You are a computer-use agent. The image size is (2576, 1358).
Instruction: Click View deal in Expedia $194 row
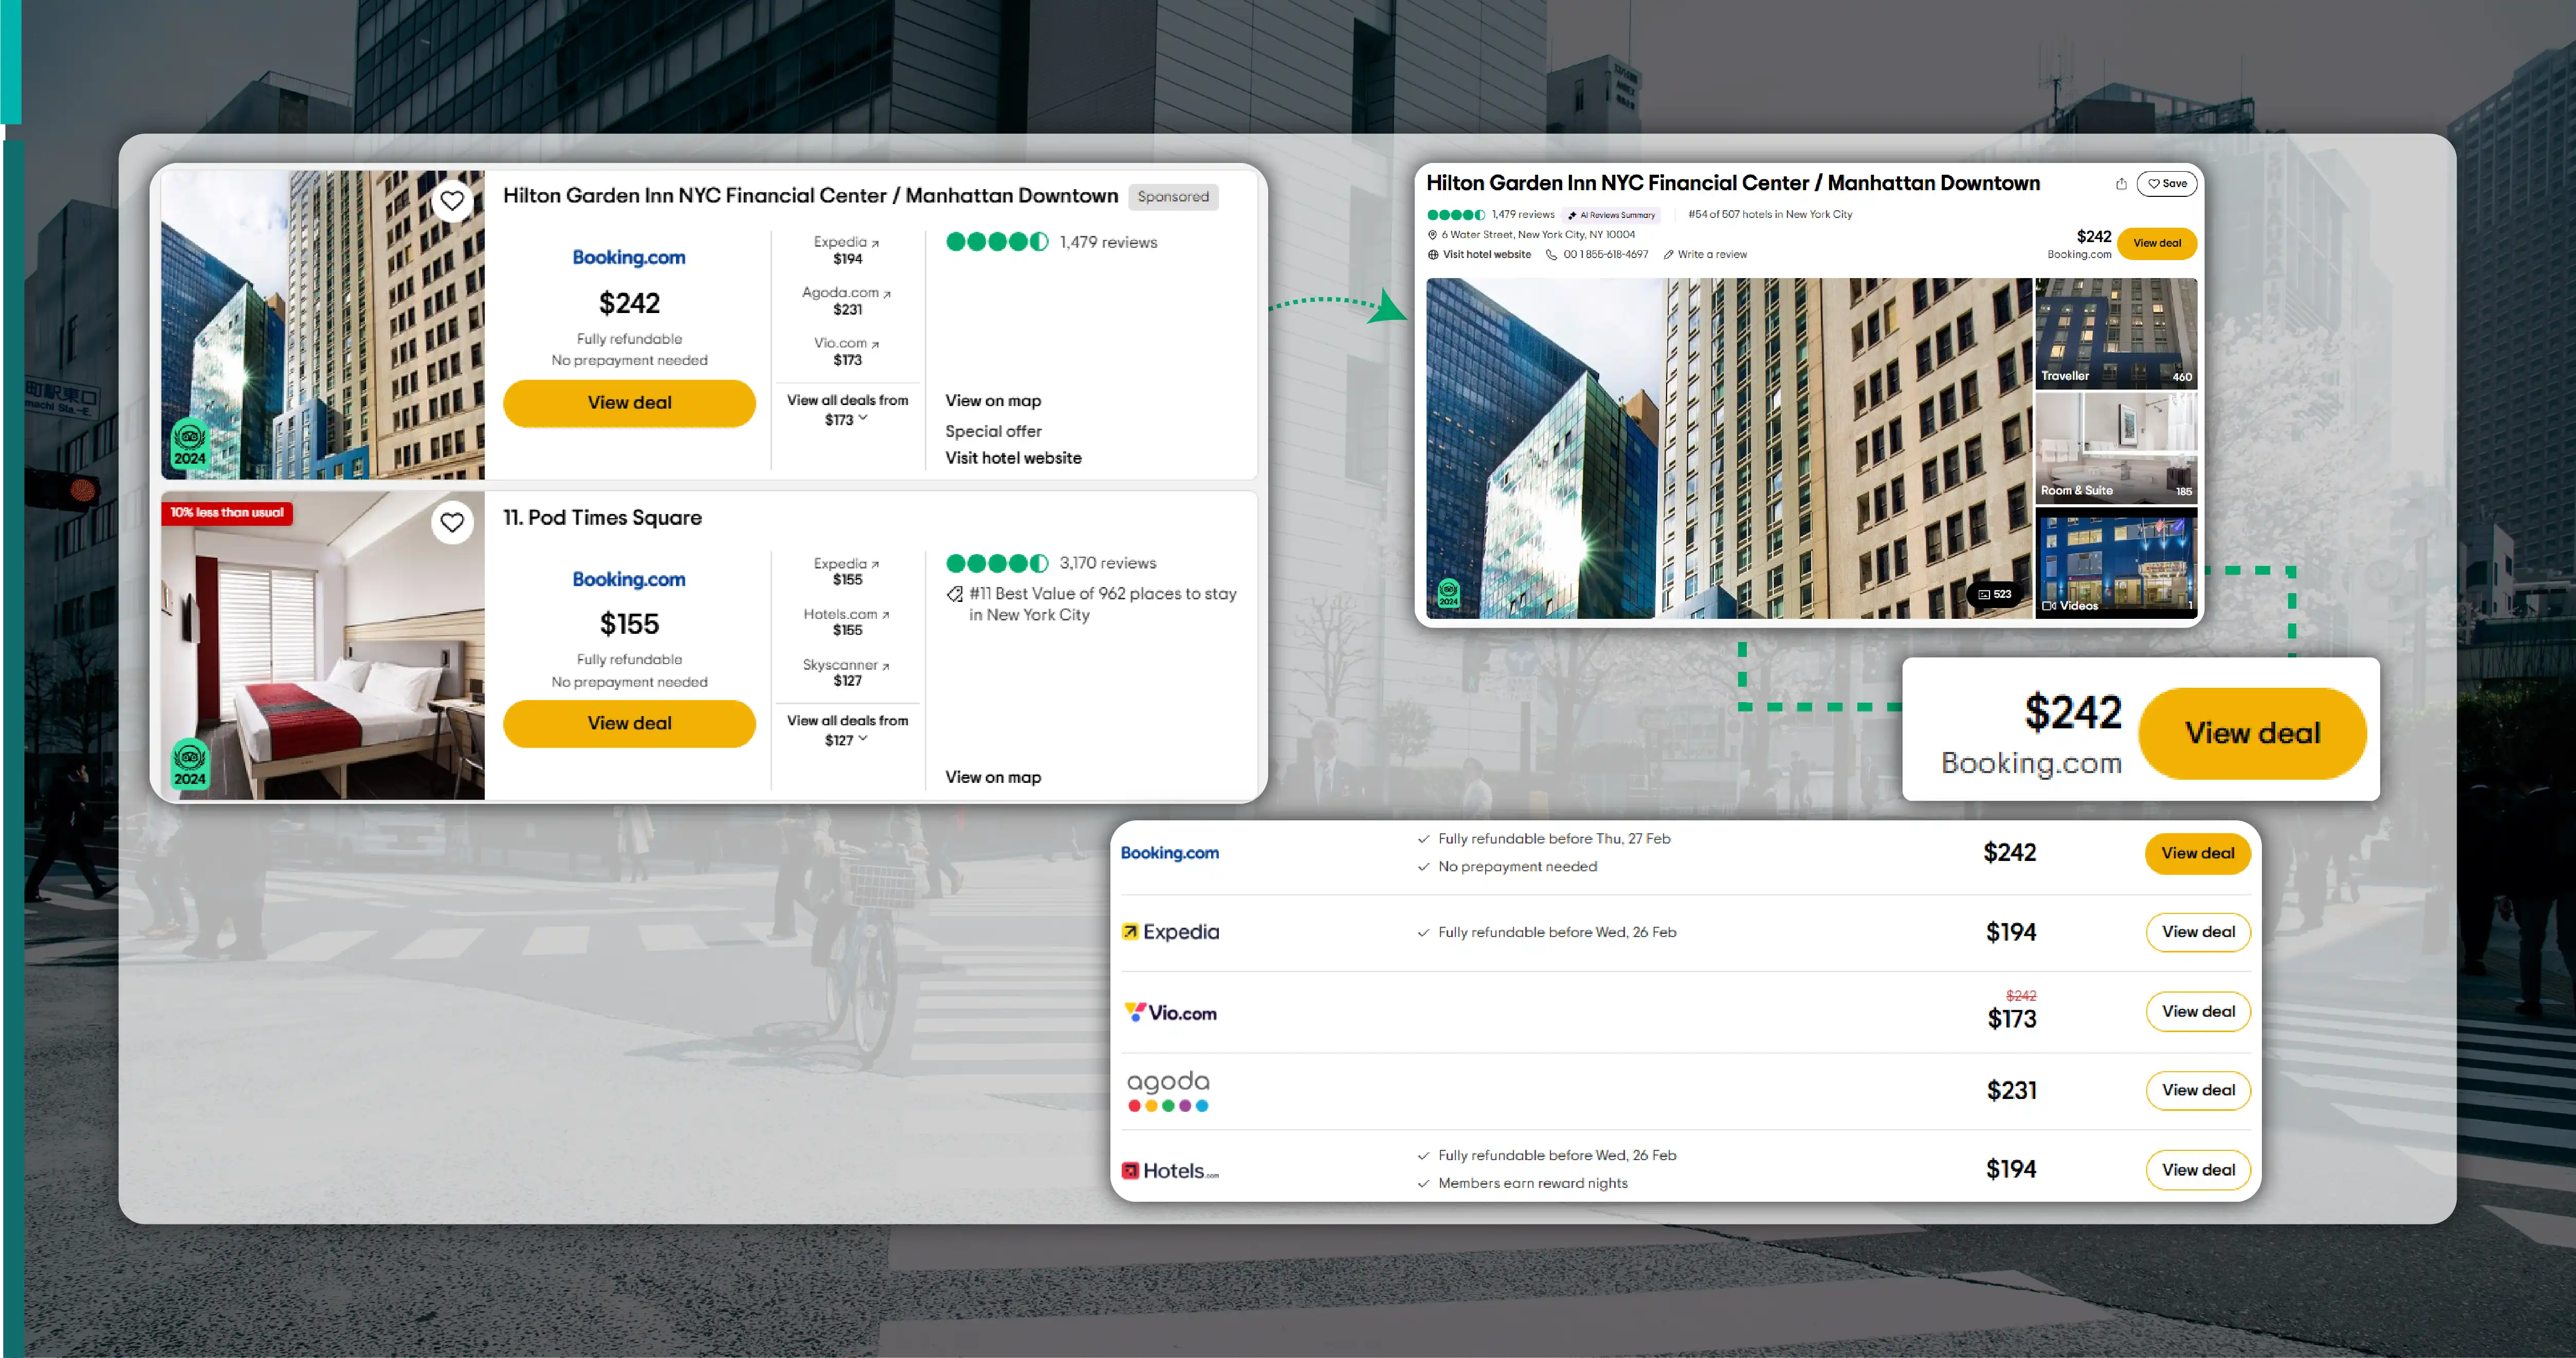tap(2197, 932)
